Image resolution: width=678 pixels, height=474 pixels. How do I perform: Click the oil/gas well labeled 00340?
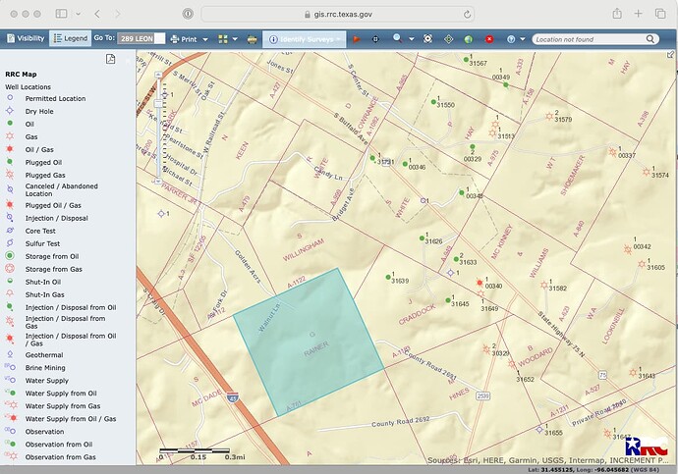coord(480,283)
